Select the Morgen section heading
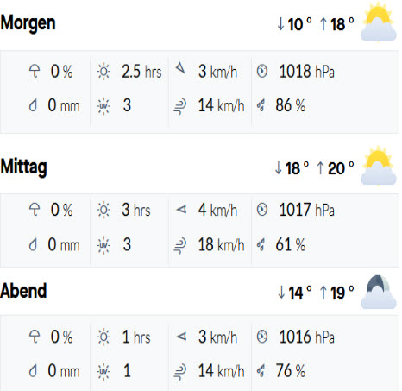 tap(28, 23)
